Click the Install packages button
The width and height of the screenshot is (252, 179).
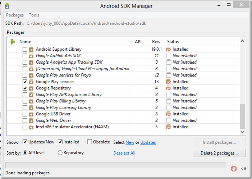pyautogui.click(x=219, y=142)
